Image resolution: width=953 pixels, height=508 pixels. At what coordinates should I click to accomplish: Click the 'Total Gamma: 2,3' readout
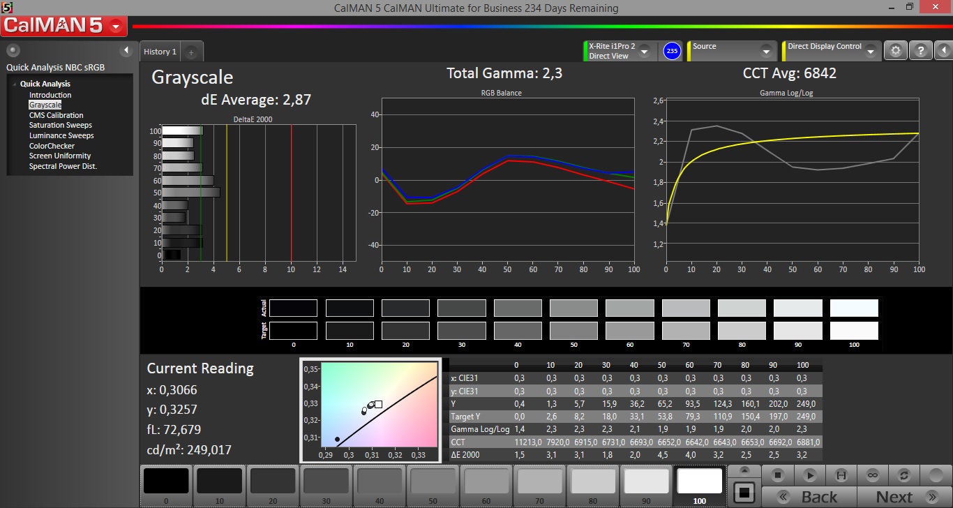(x=504, y=73)
